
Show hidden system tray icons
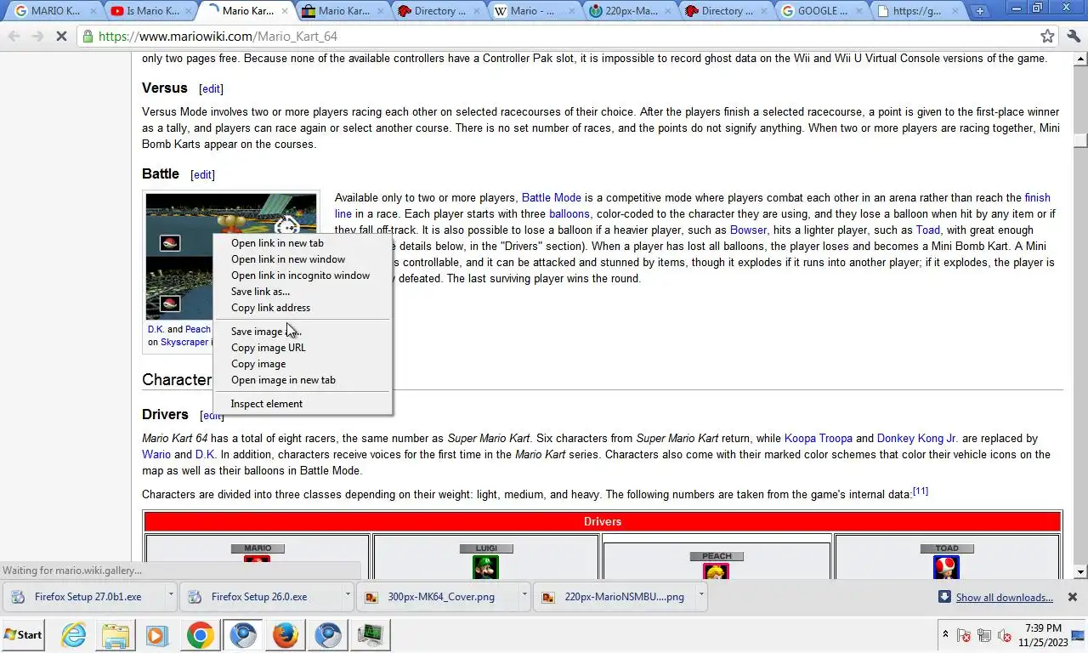[945, 635]
